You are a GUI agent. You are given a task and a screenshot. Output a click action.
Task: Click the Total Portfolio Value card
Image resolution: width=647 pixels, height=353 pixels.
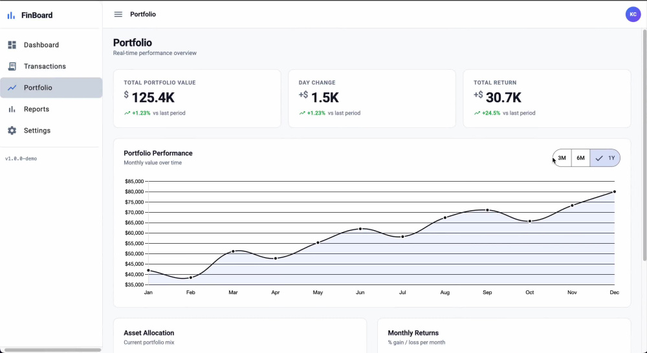pyautogui.click(x=197, y=98)
